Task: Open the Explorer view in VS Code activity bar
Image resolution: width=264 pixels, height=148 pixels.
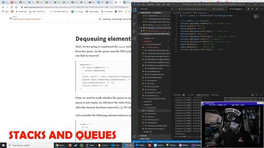Action: 134,10
